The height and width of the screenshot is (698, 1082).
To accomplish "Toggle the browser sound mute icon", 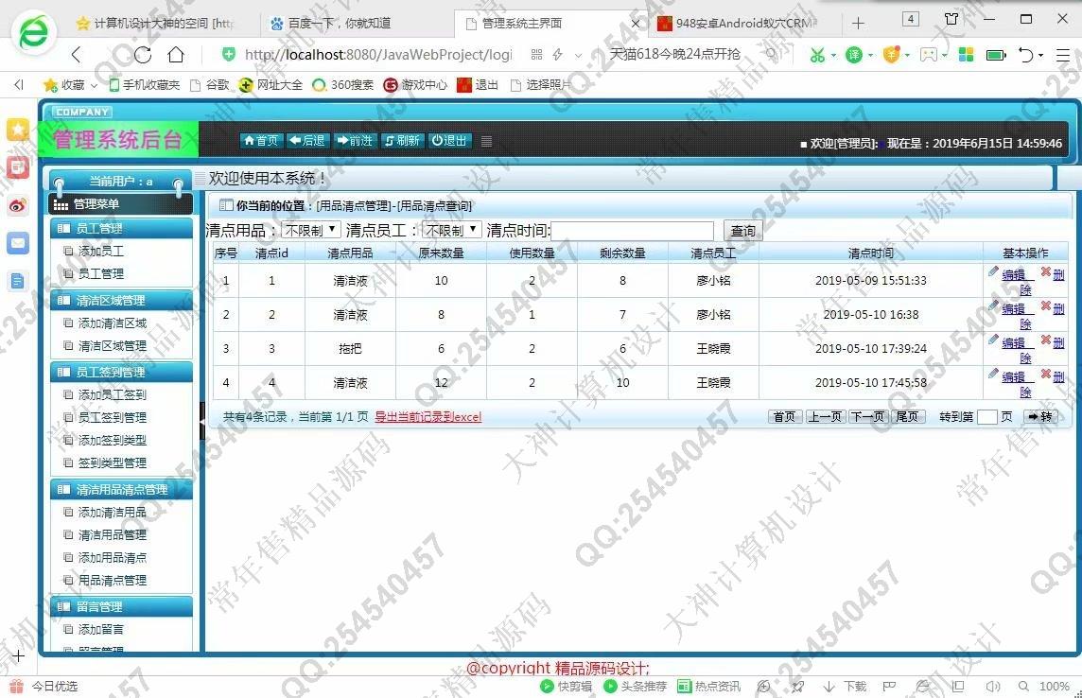I will click(993, 687).
